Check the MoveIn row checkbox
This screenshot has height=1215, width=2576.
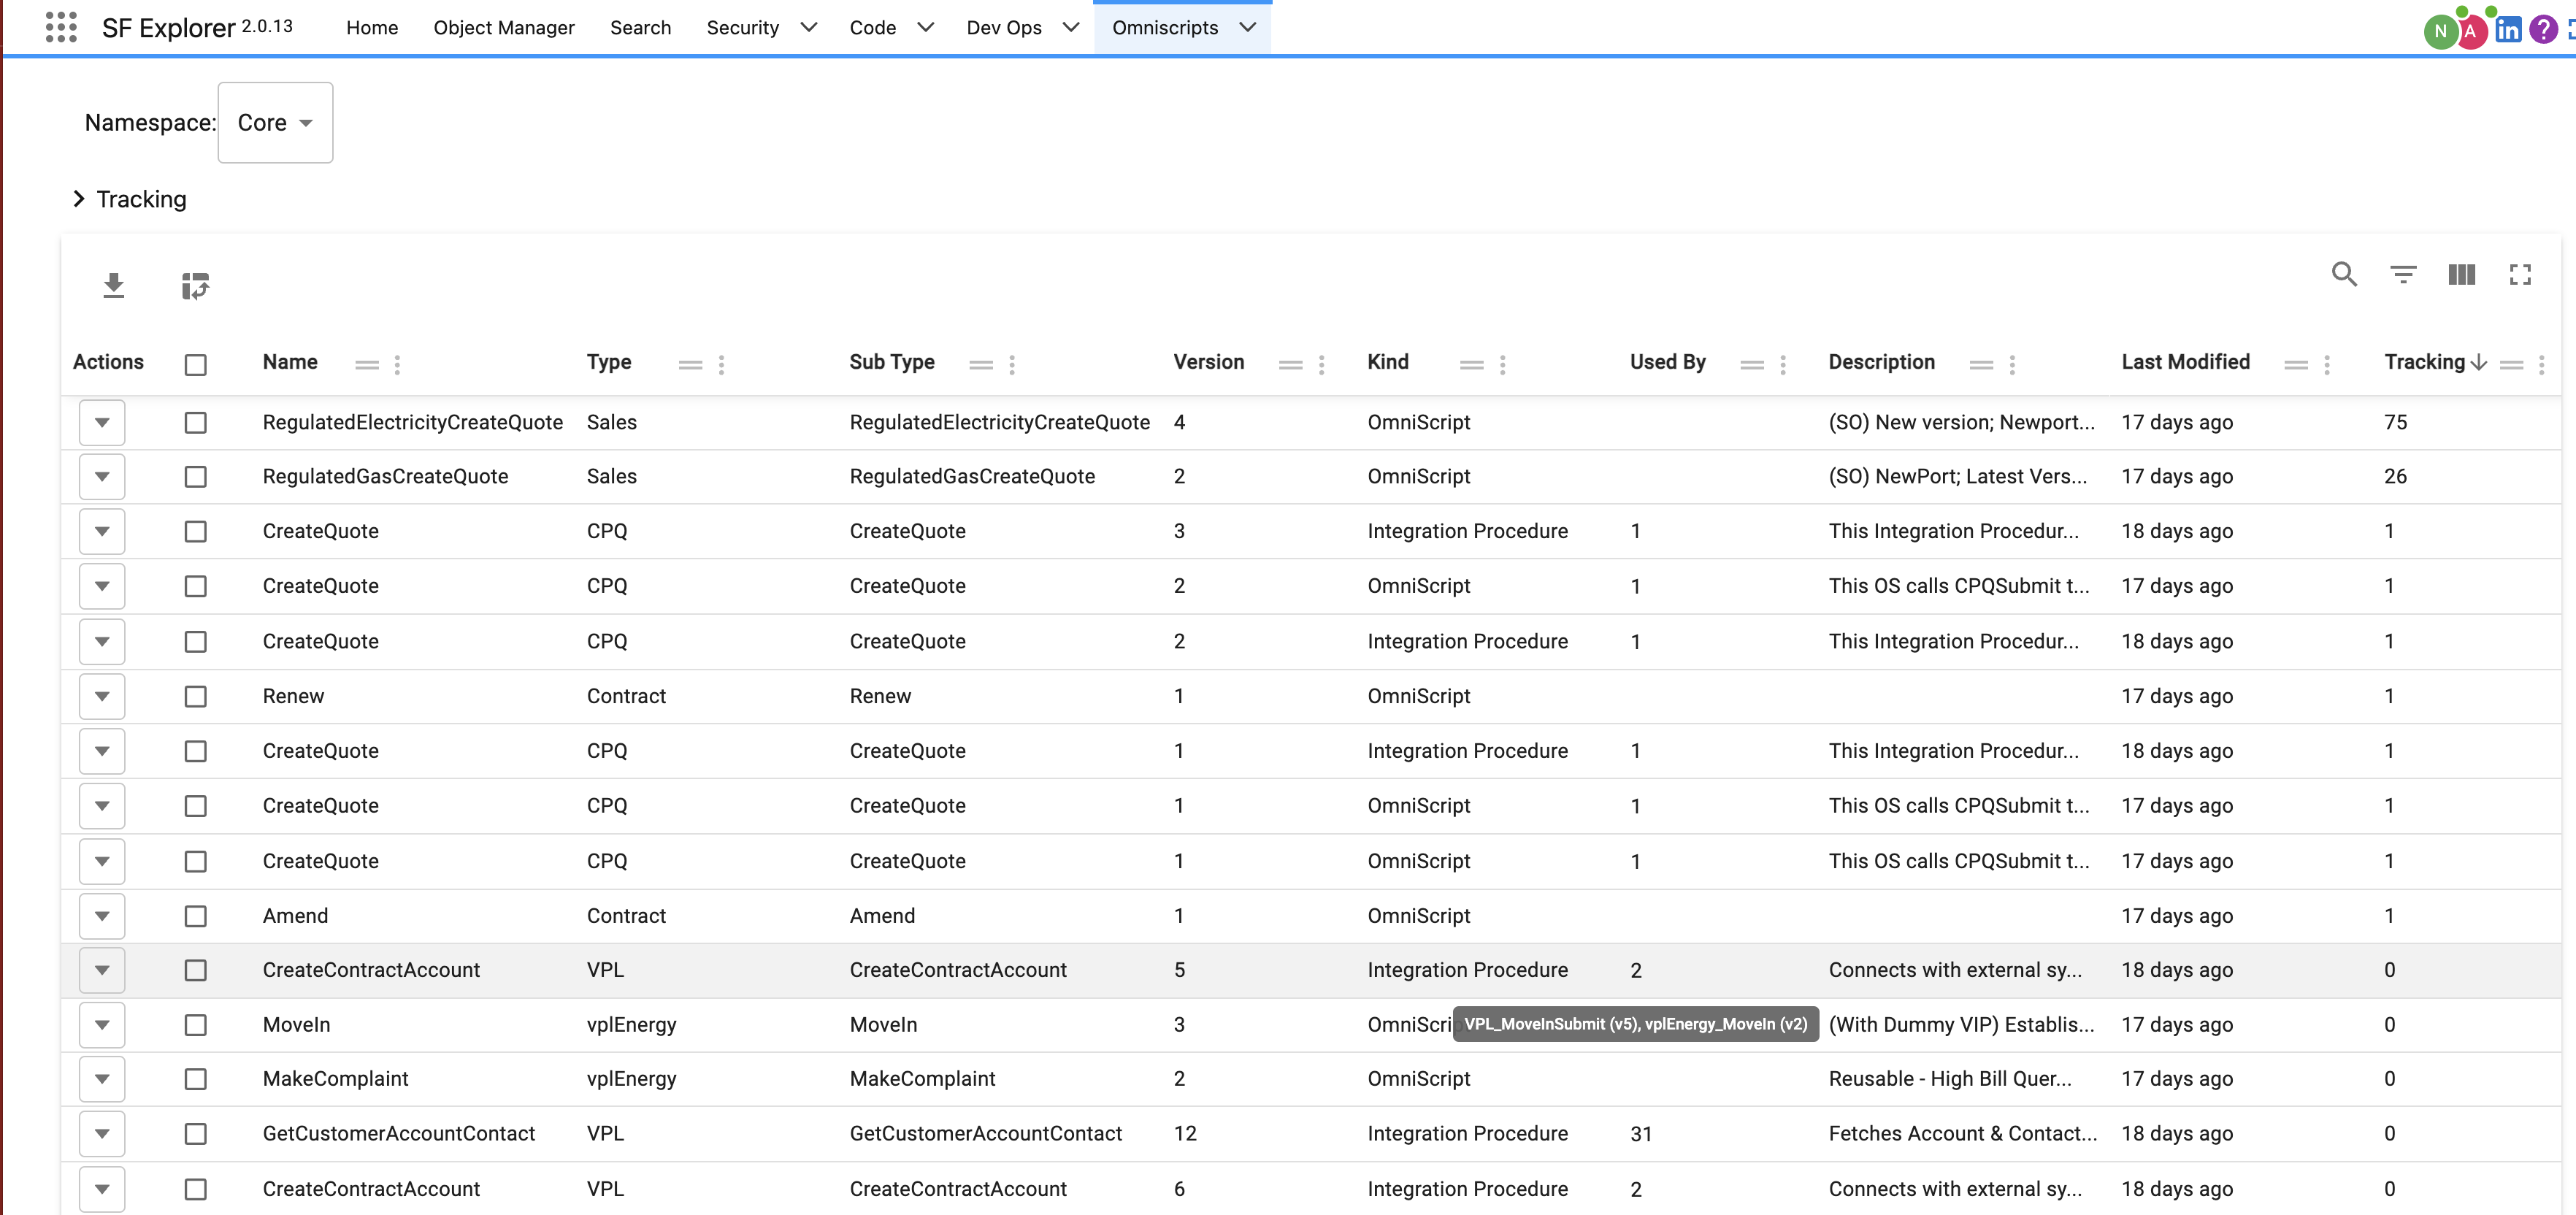coord(196,1025)
